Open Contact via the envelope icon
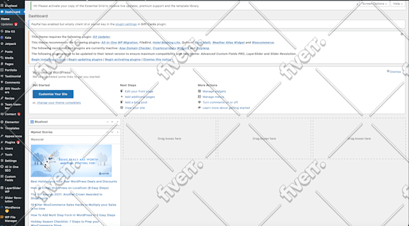 (x=2, y=114)
